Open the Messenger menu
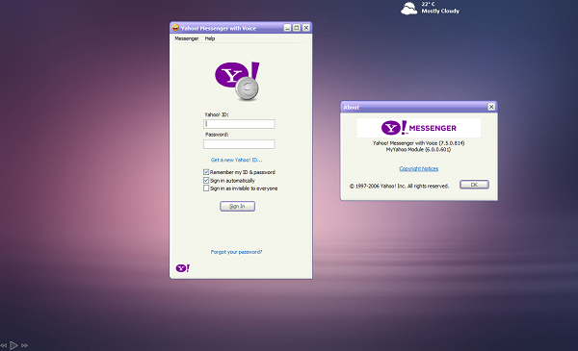 click(x=187, y=38)
